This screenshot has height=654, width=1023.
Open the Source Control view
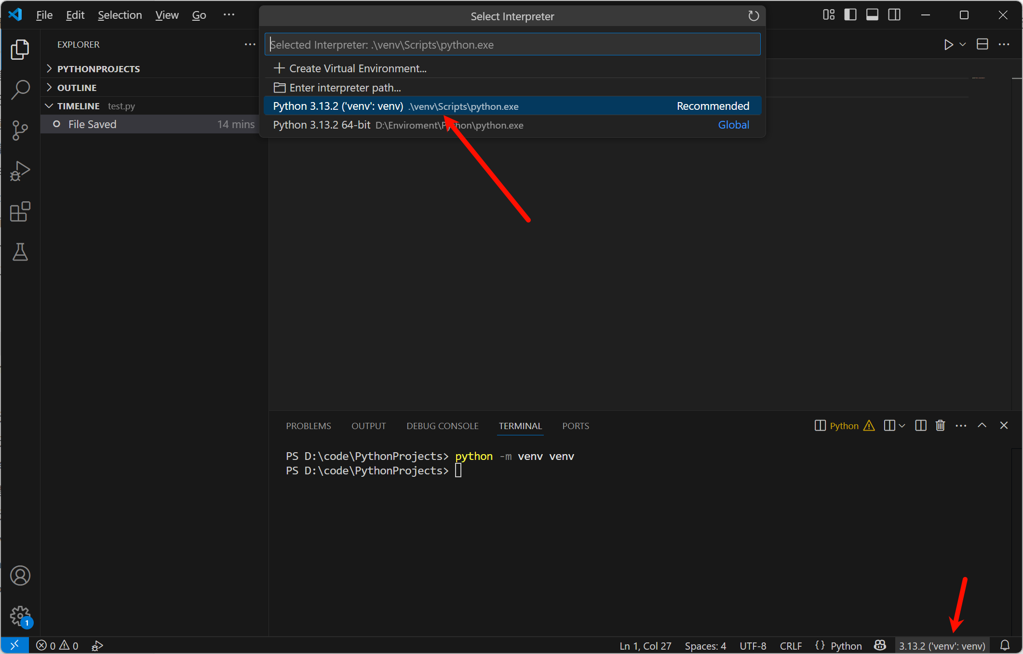(x=20, y=130)
